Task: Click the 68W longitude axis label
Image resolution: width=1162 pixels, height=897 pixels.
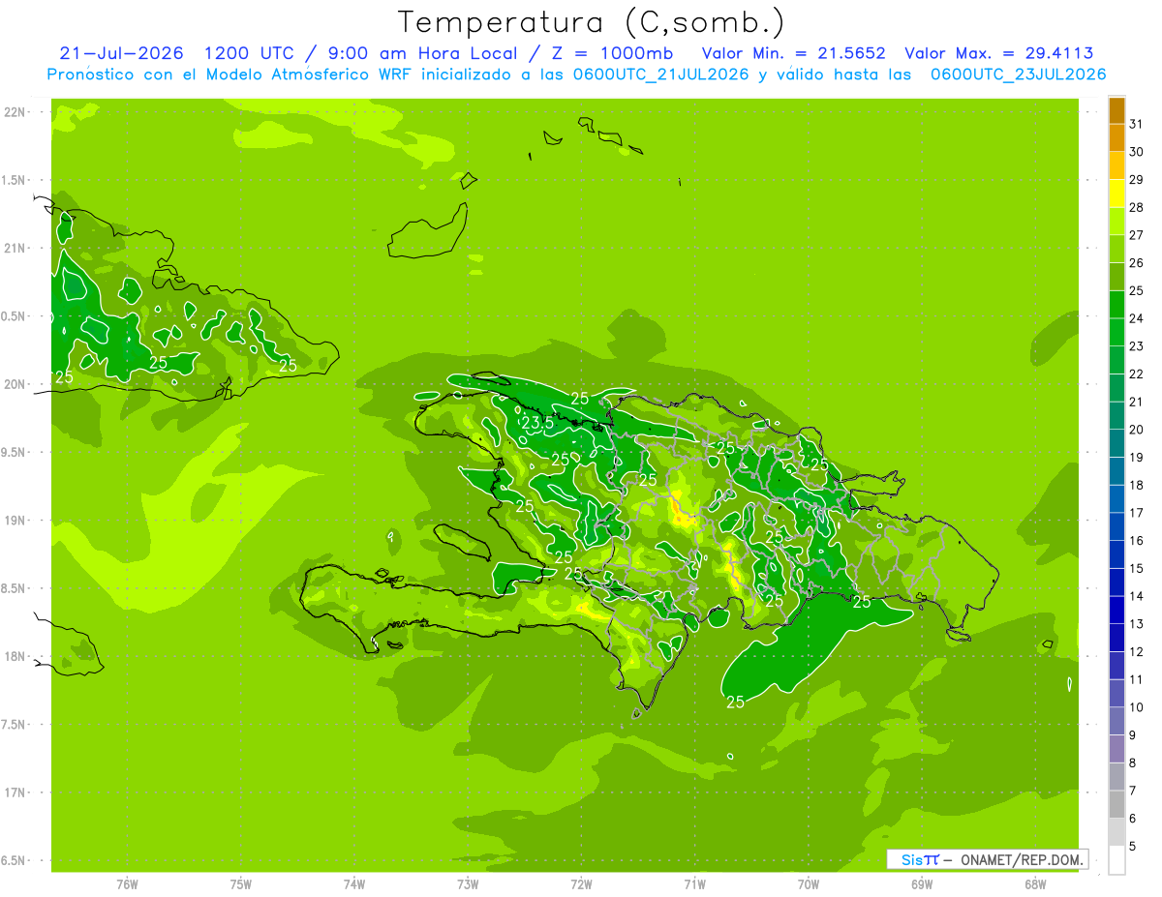Action: click(x=1035, y=883)
